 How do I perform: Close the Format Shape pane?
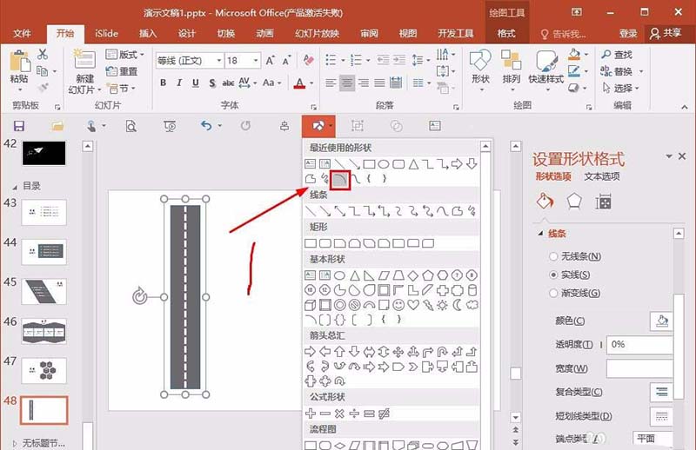coord(682,156)
